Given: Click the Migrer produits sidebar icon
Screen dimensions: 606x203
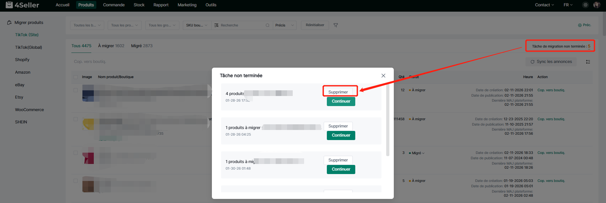Looking at the screenshot, I should pos(9,23).
